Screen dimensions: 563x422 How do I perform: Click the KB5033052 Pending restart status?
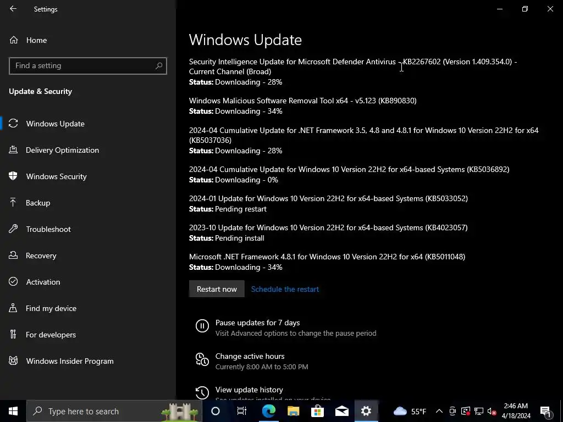tap(228, 209)
